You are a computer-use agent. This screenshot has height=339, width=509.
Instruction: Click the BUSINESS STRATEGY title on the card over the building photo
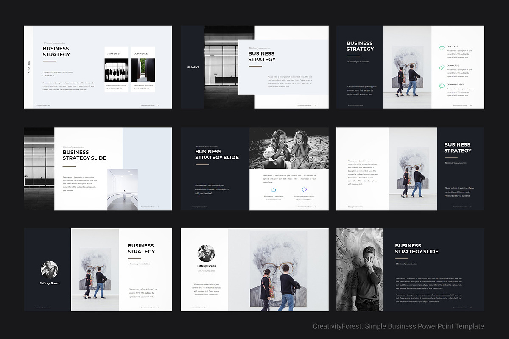[x=262, y=56]
